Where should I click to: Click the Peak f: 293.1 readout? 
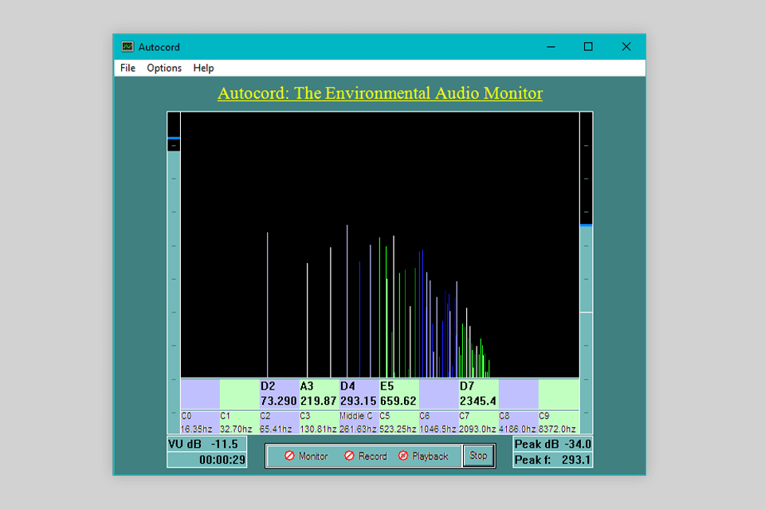tap(553, 460)
